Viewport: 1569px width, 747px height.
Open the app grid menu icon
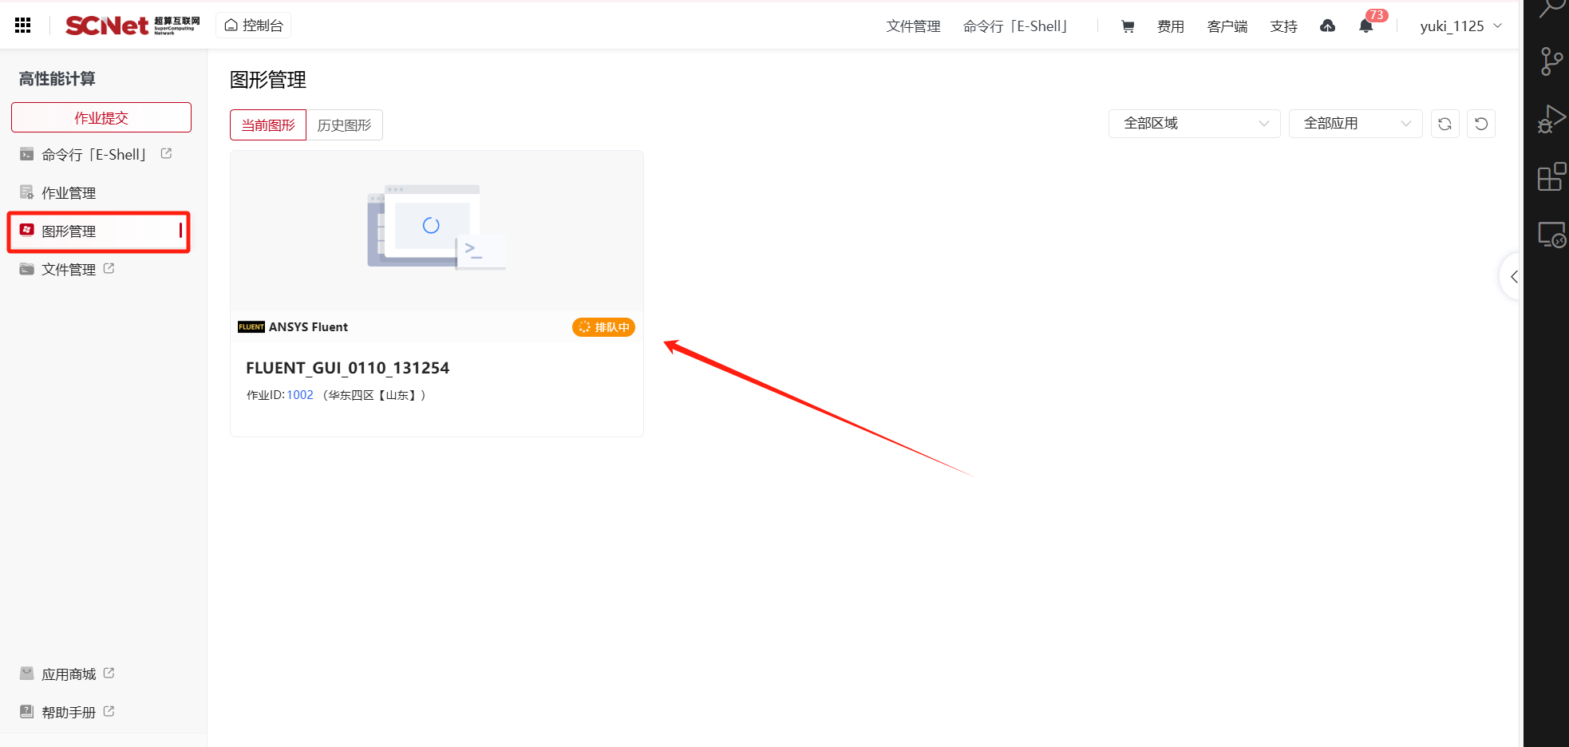click(x=23, y=26)
